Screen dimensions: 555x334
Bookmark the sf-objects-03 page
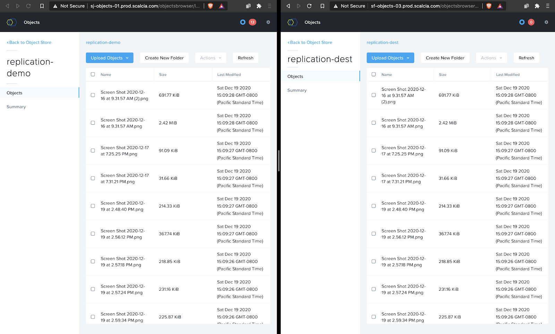(323, 6)
